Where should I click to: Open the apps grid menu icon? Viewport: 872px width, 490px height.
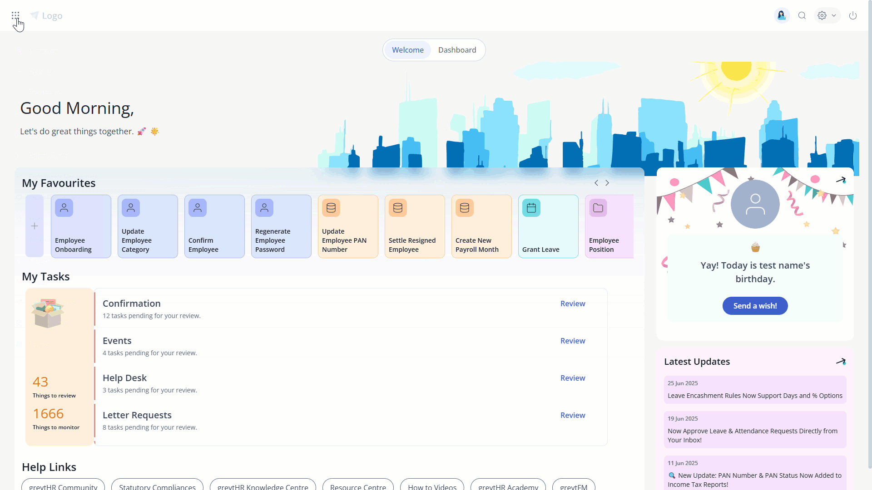coord(15,15)
